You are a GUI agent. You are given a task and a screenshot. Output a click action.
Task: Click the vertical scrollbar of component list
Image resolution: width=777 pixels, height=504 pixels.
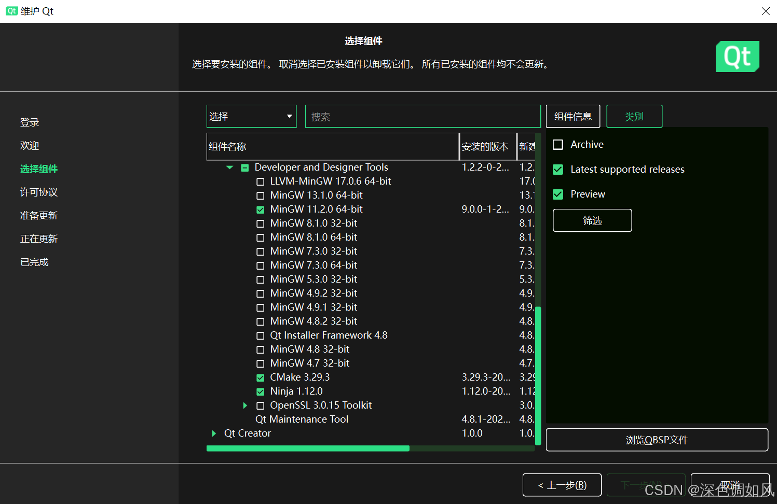538,376
